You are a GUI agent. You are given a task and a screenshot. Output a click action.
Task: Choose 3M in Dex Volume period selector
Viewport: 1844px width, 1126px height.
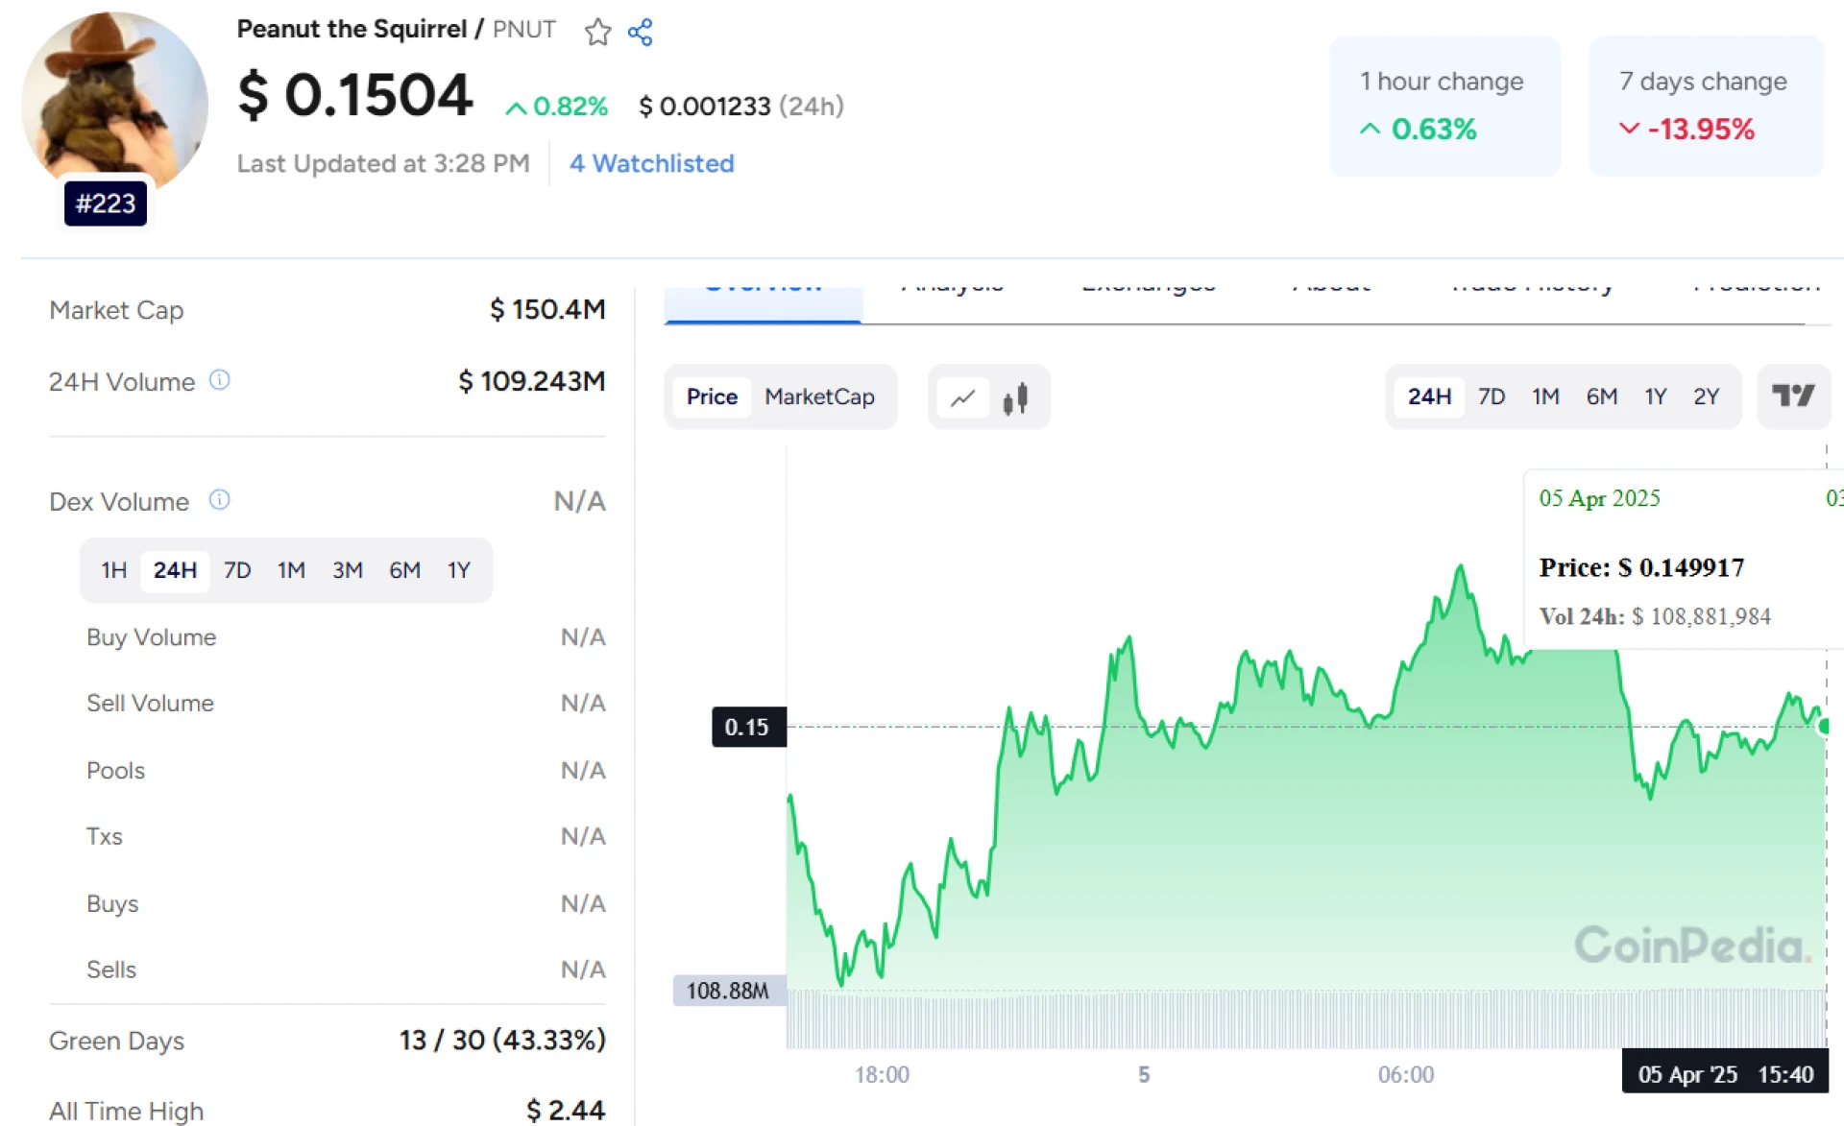(x=347, y=570)
